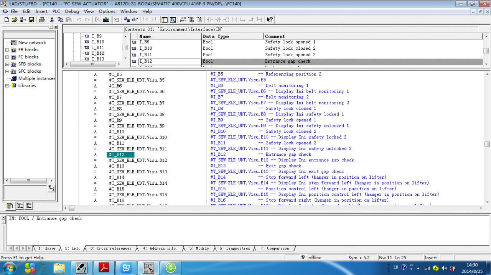Expand the SFC blocks tree node
The width and height of the screenshot is (491, 275).
7,71
